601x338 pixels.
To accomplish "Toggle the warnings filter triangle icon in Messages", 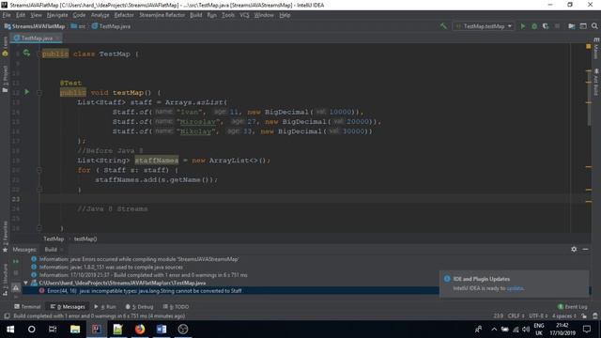I will (x=16, y=287).
